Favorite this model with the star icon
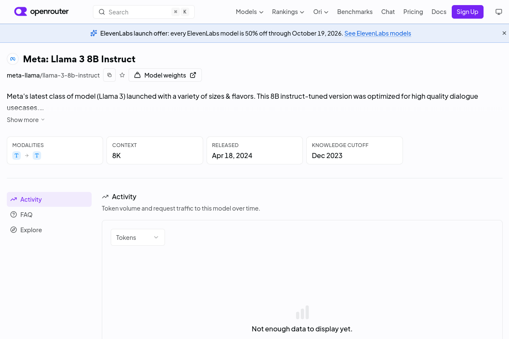Screen dimensions: 509x339 point(122,75)
